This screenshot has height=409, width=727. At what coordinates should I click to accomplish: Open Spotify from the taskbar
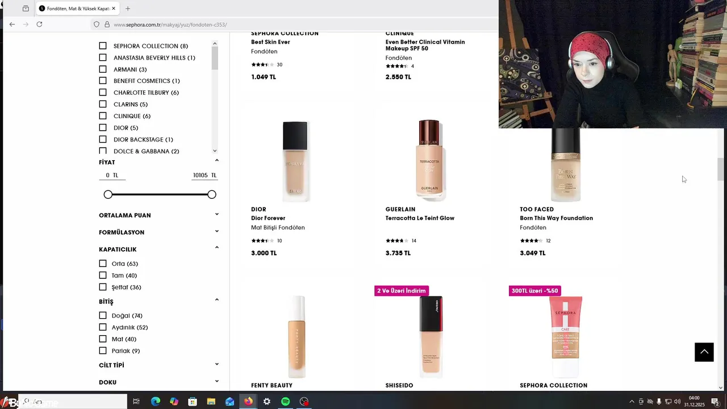pos(286,402)
